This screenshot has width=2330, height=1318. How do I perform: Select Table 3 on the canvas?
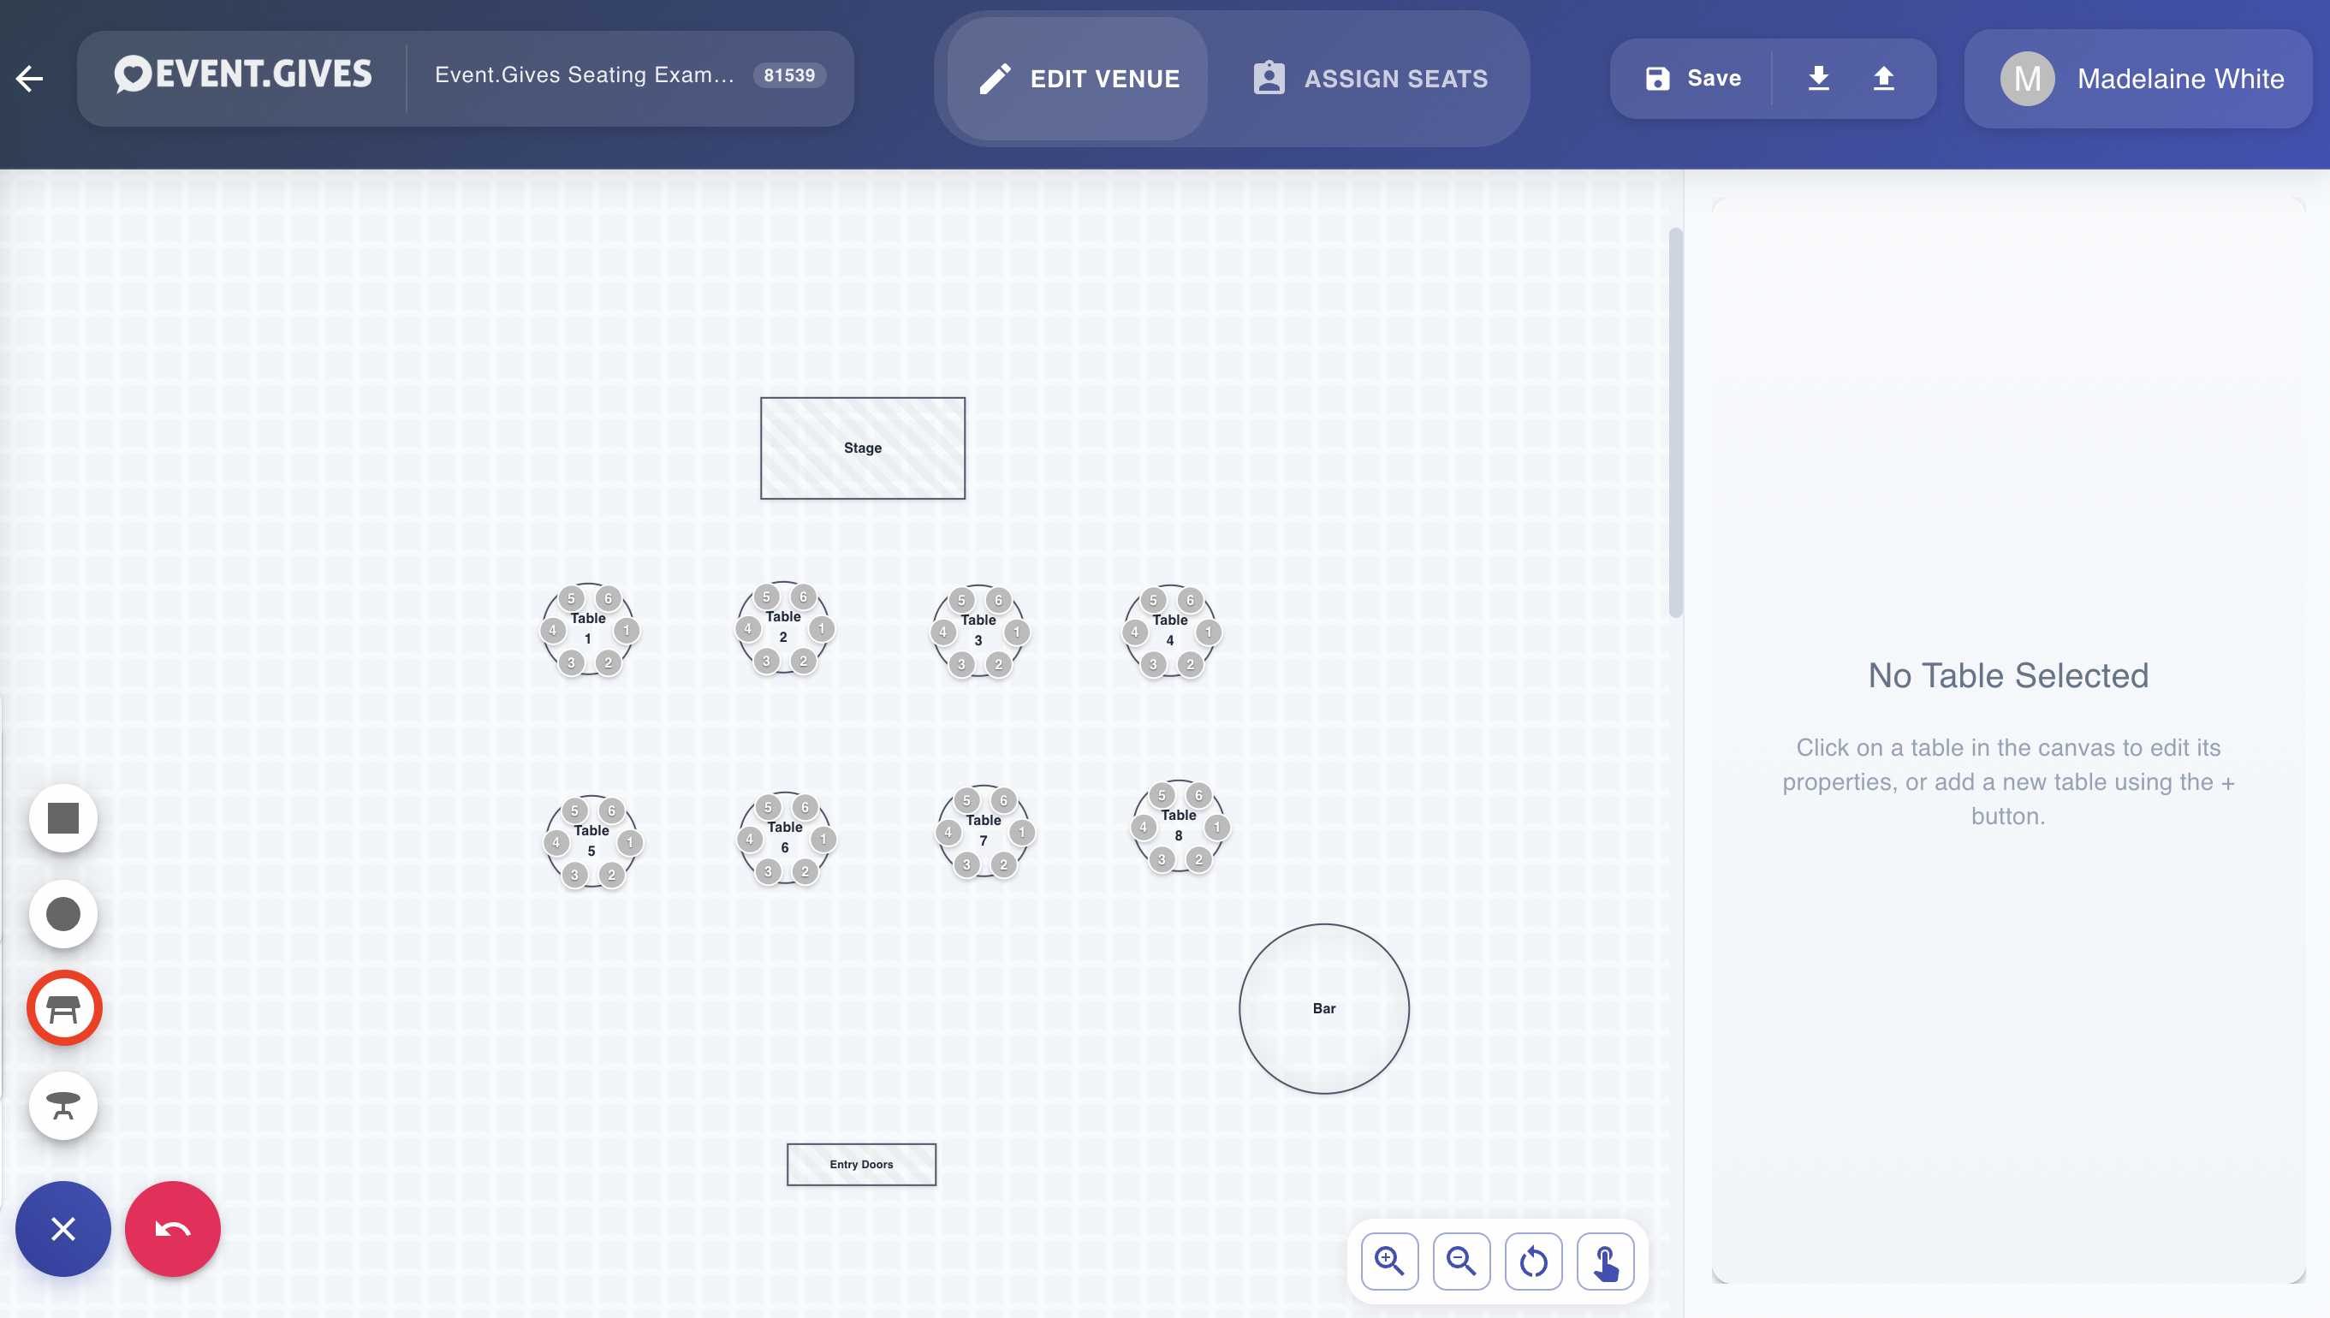pos(978,631)
